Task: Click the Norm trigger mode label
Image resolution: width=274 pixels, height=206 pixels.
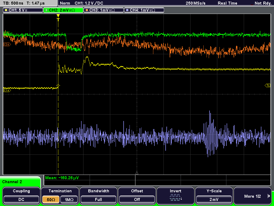Action: (65, 3)
